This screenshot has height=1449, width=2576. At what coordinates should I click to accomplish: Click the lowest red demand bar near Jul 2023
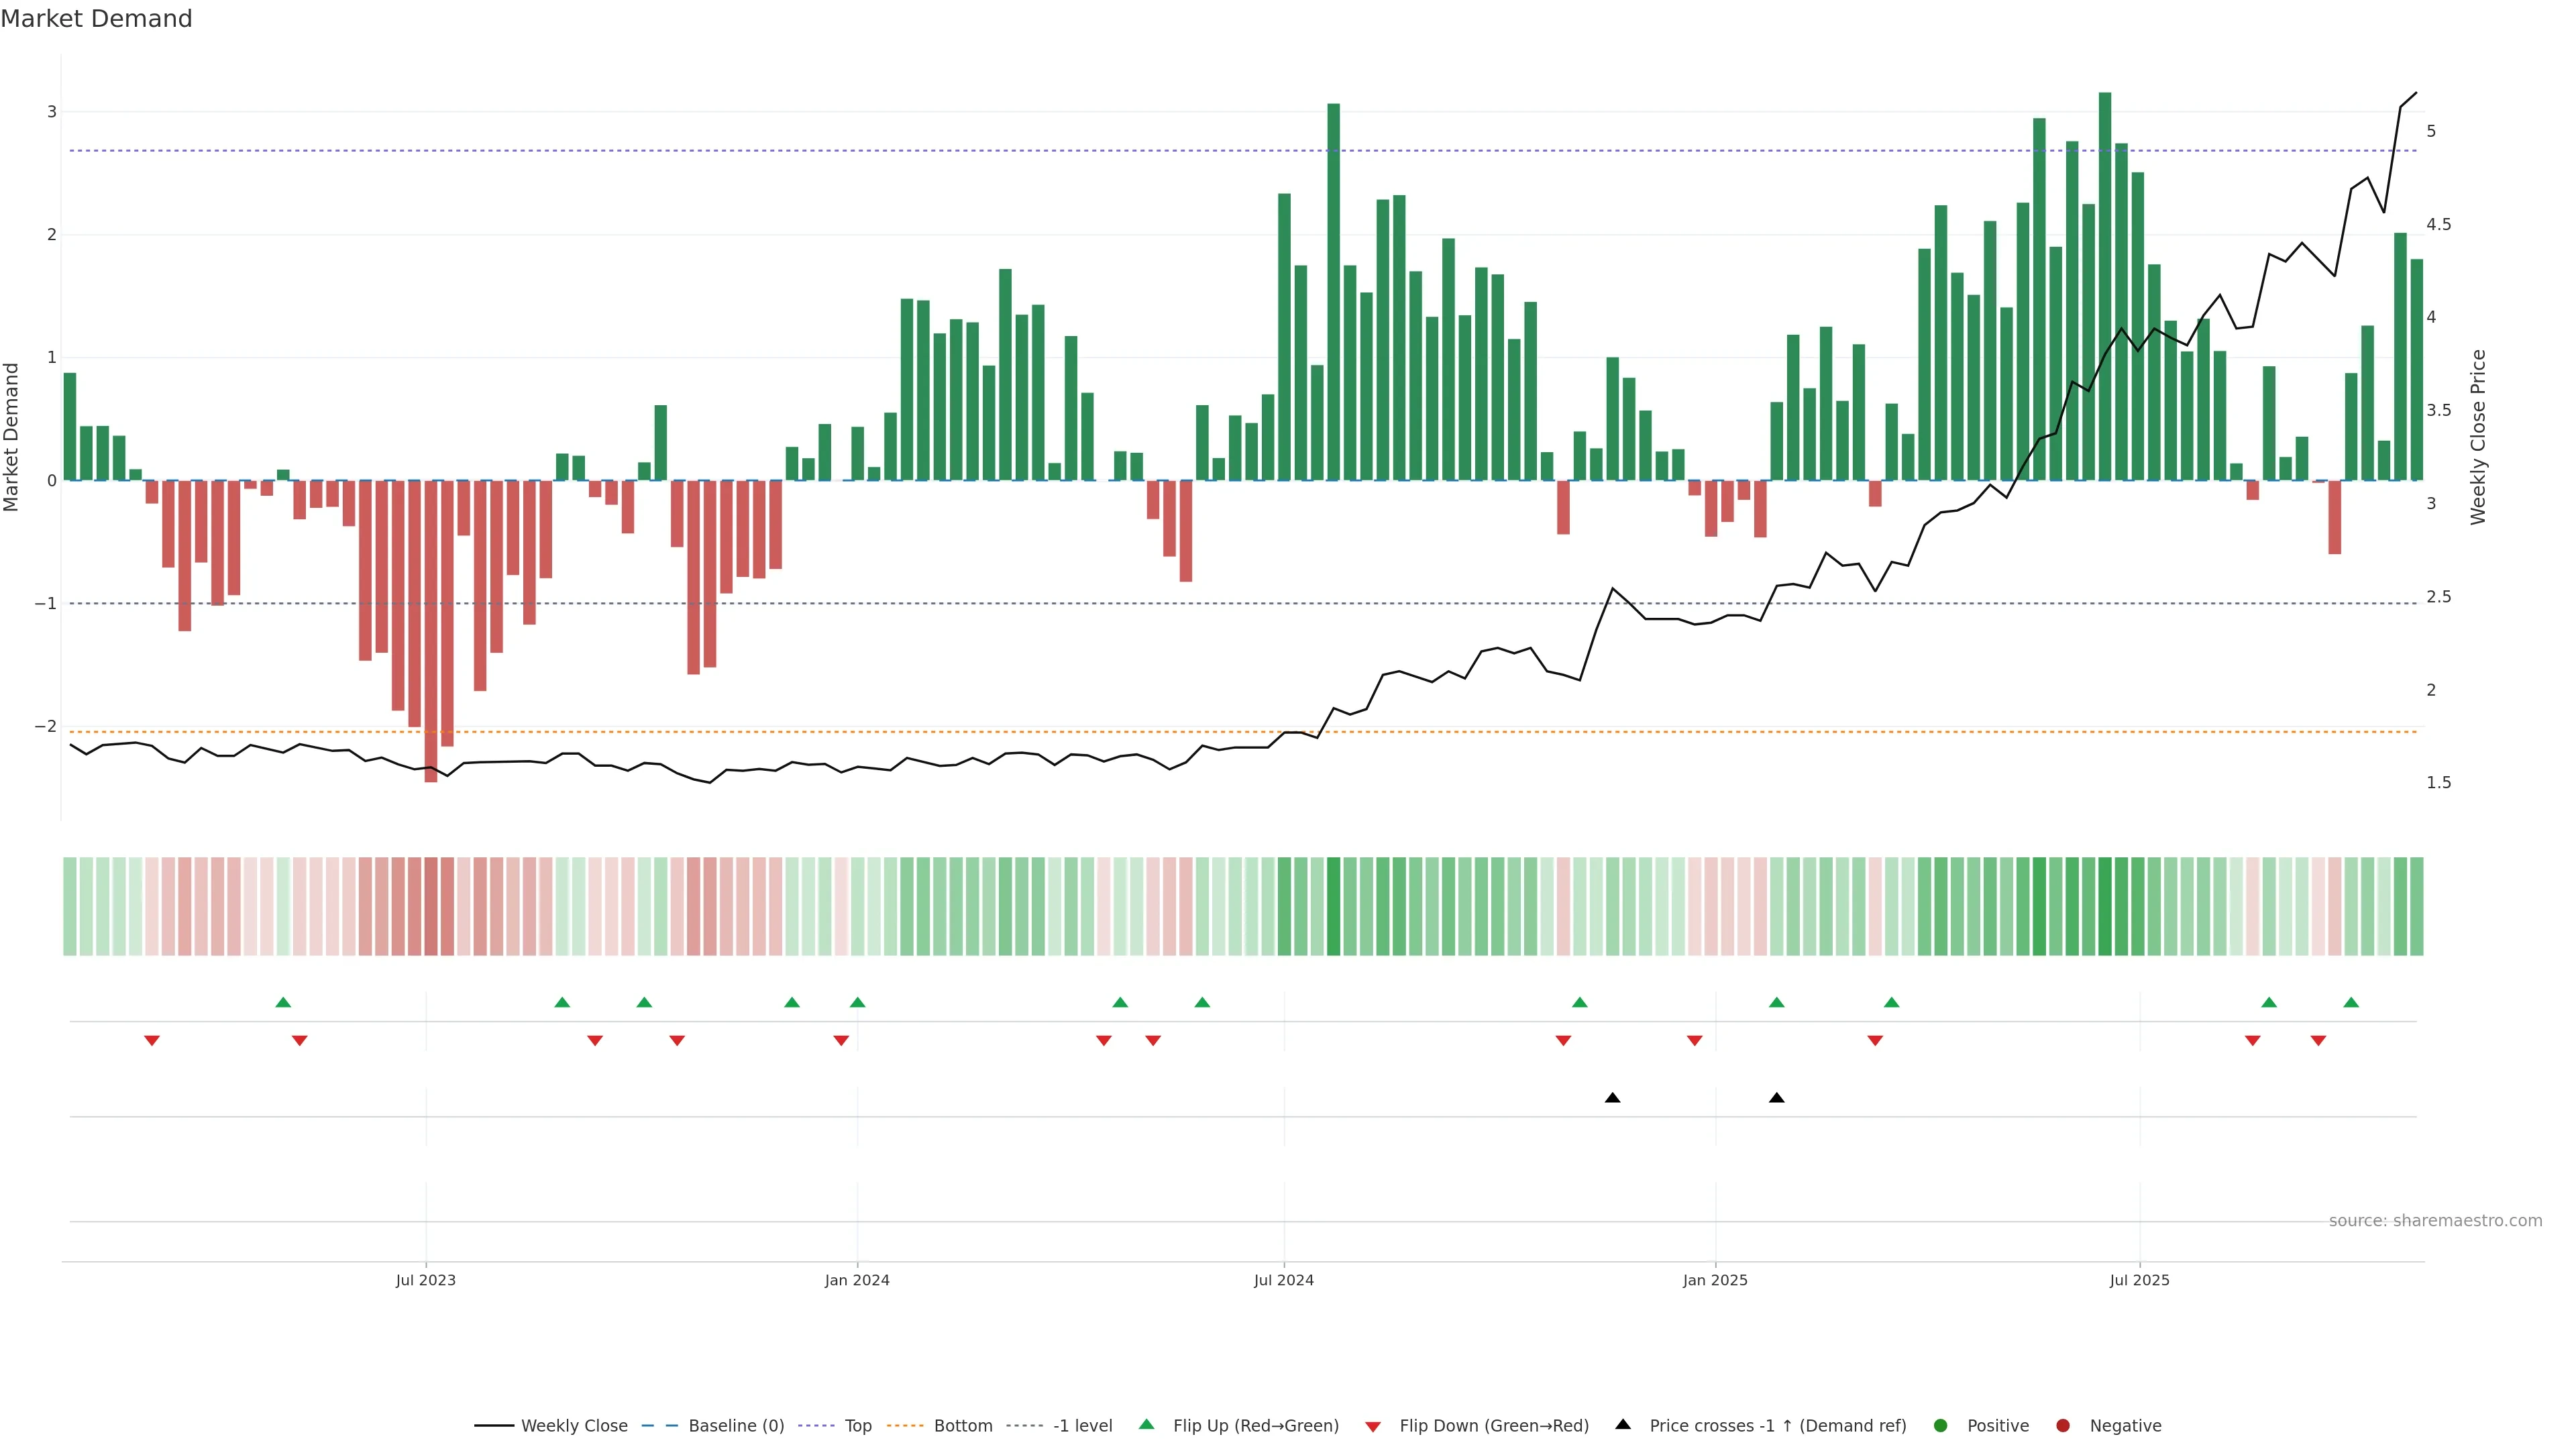click(x=431, y=630)
